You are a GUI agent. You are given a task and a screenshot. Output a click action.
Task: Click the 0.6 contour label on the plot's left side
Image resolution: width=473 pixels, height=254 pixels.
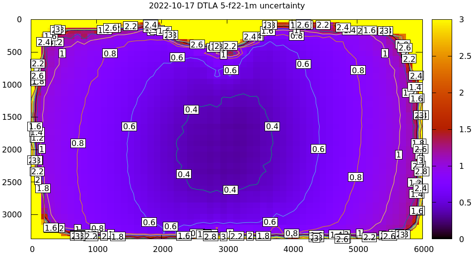tap(129, 126)
